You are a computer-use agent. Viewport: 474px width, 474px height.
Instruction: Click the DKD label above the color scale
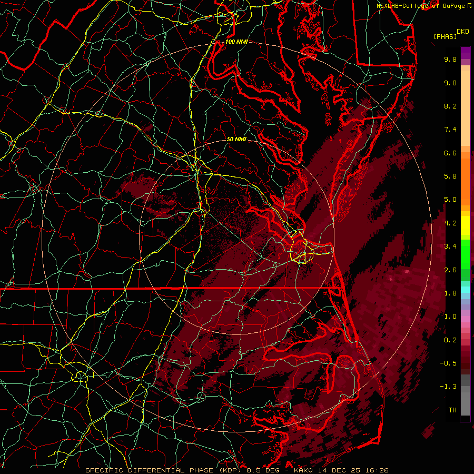click(462, 32)
